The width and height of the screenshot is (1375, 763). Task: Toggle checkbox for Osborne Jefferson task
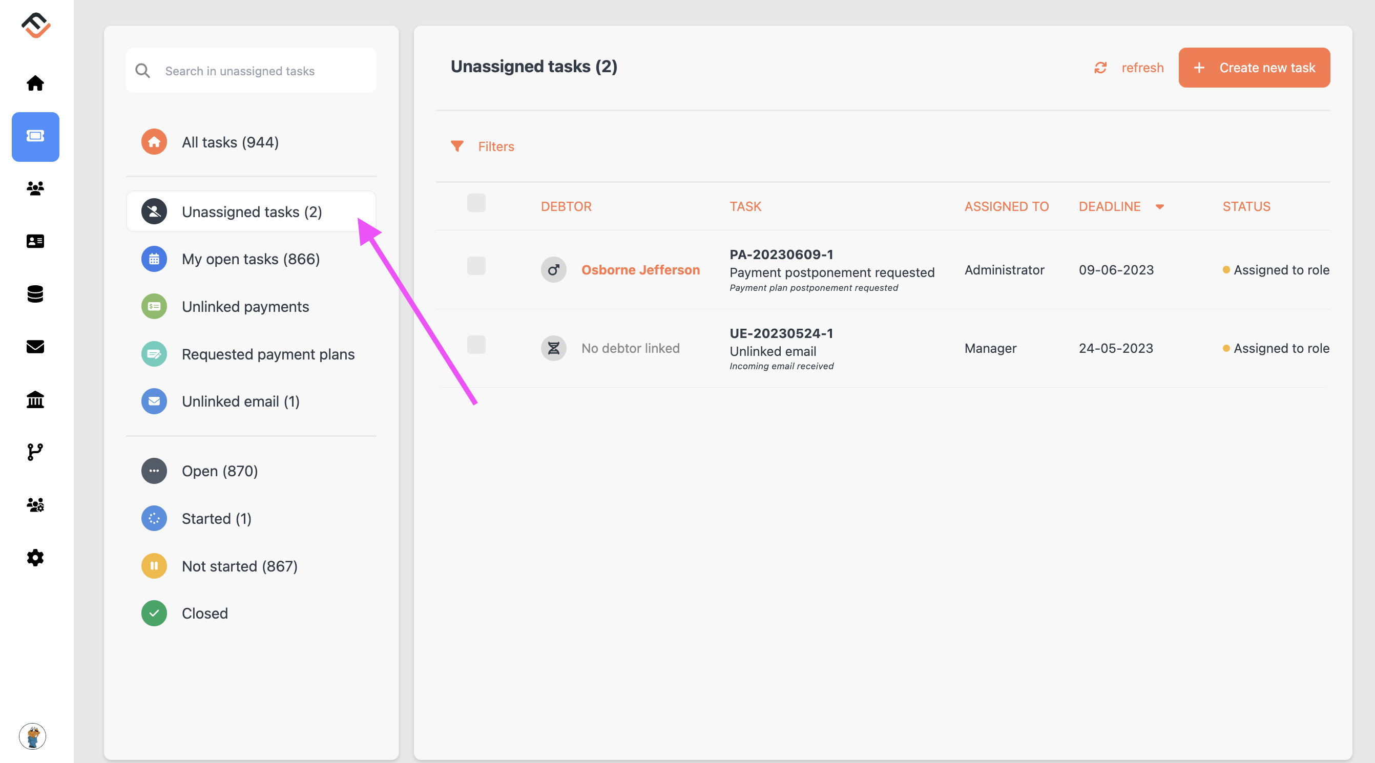(476, 266)
